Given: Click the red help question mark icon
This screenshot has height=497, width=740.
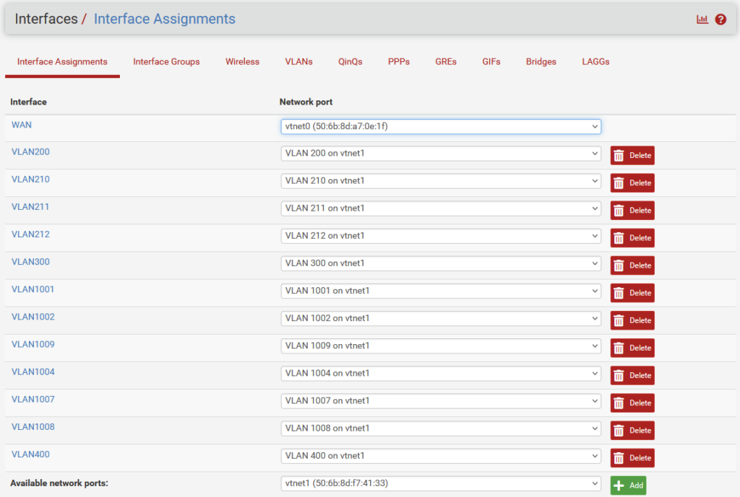Looking at the screenshot, I should click(x=720, y=19).
